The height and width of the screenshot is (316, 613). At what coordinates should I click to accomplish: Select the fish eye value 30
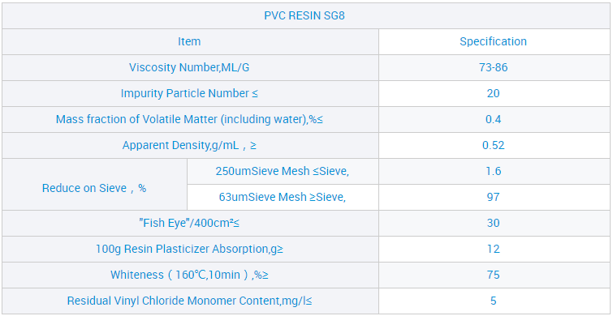coord(493,223)
